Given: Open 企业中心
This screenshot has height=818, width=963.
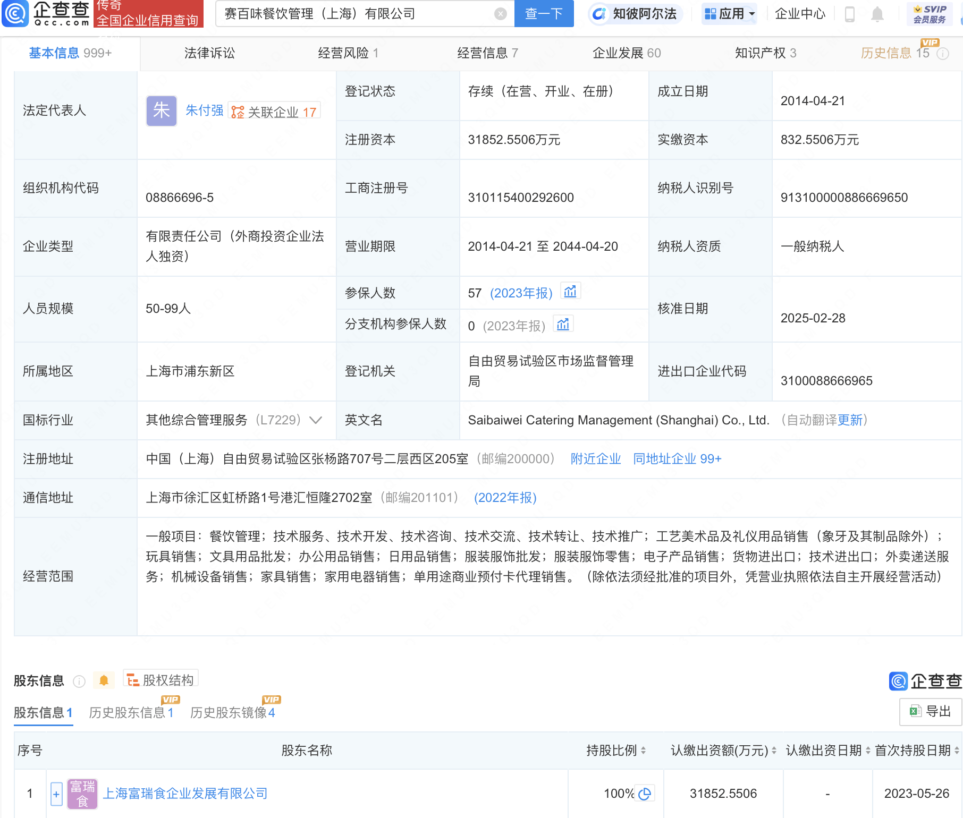Looking at the screenshot, I should coord(800,14).
